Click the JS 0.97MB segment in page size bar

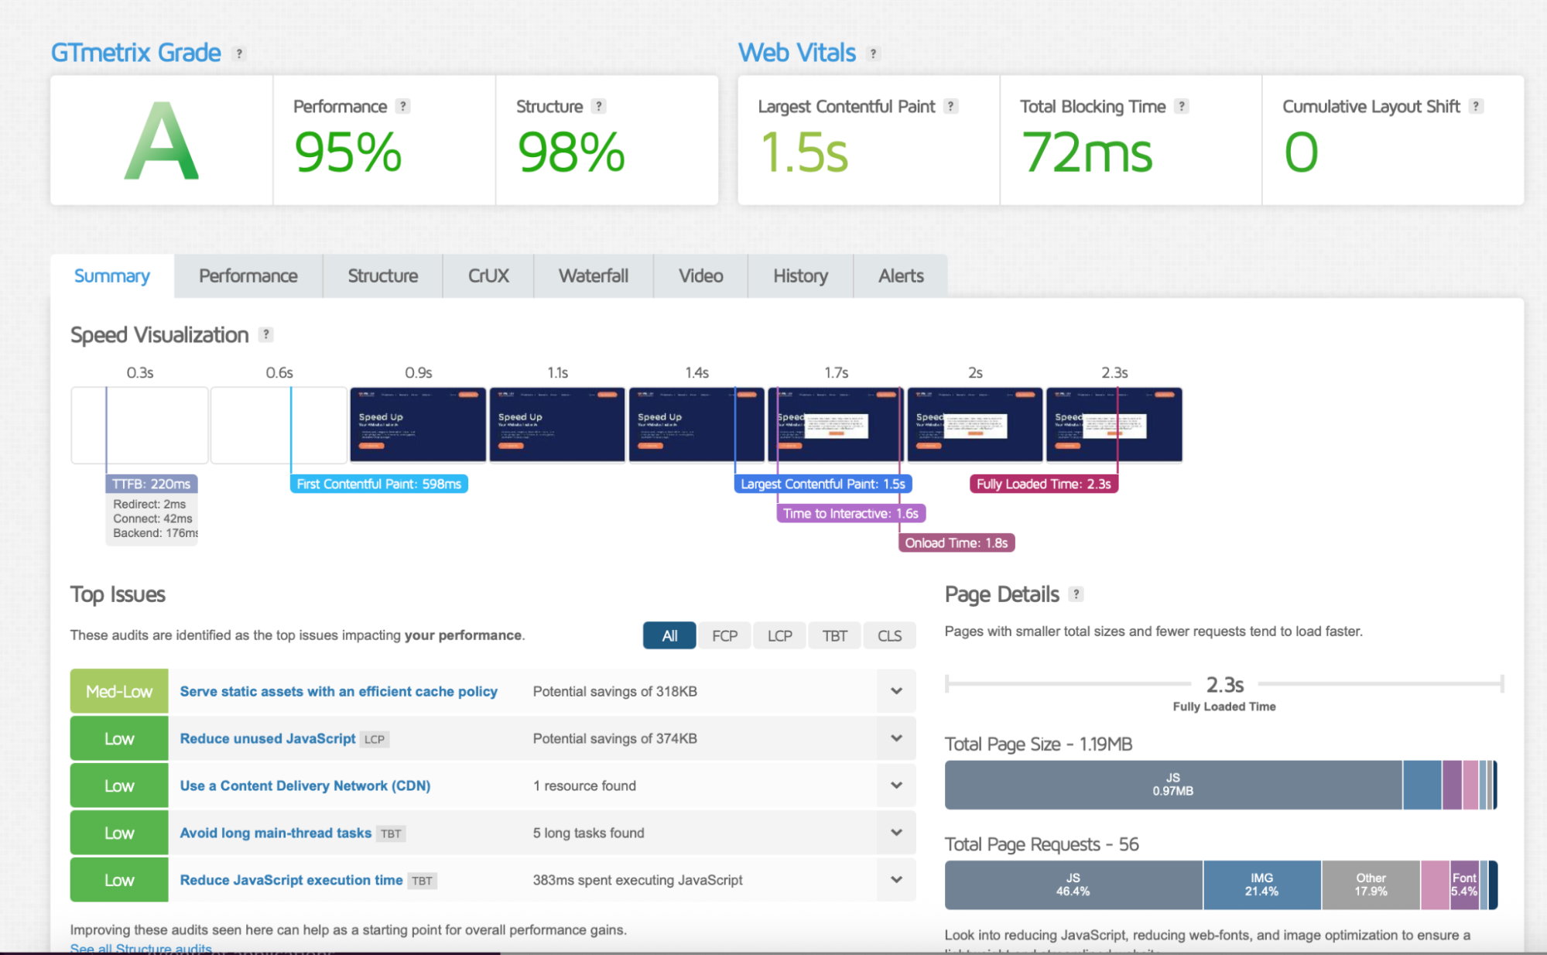pyautogui.click(x=1173, y=785)
